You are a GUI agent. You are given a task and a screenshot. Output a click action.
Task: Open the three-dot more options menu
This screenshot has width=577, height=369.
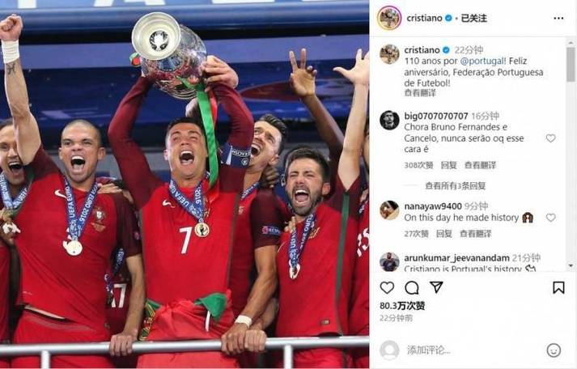tap(558, 18)
